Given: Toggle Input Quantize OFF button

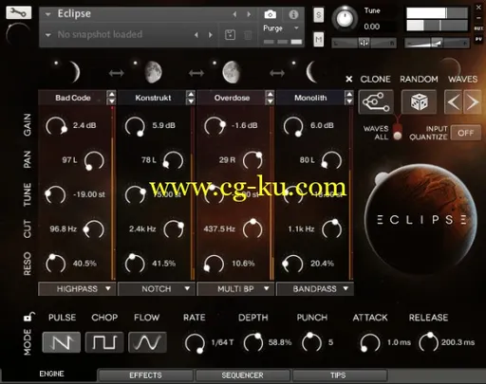Looking at the screenshot, I should (466, 133).
